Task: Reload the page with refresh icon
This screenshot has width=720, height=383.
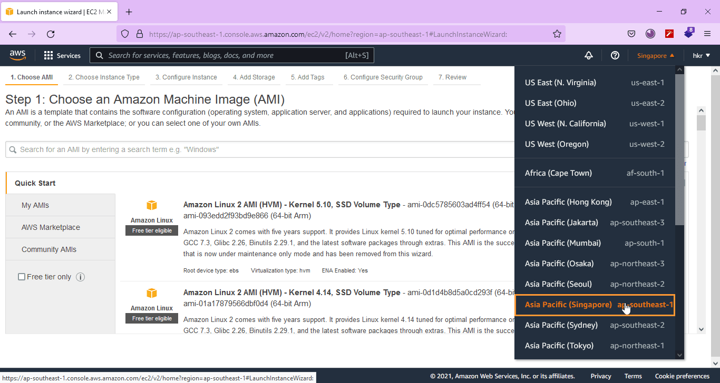Action: pos(51,34)
